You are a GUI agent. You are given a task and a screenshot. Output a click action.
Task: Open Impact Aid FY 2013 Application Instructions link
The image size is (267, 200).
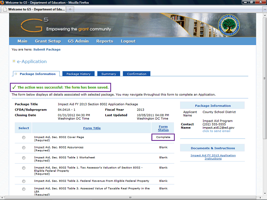point(213,157)
